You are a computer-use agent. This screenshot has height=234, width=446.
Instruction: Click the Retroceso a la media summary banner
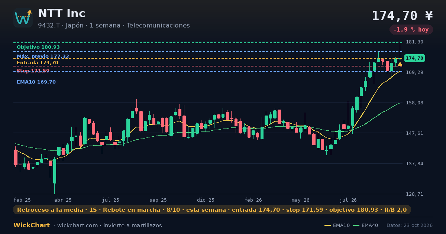212,210
